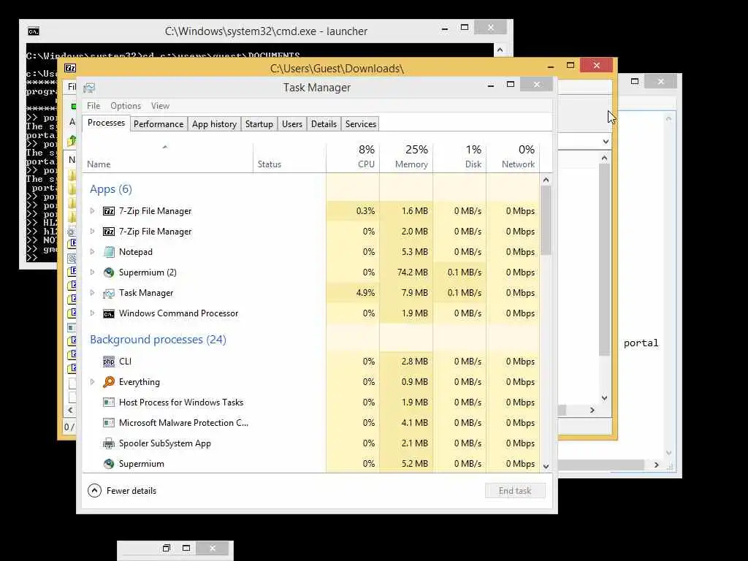The width and height of the screenshot is (748, 561).
Task: Select the Processes tab
Action: pos(106,123)
